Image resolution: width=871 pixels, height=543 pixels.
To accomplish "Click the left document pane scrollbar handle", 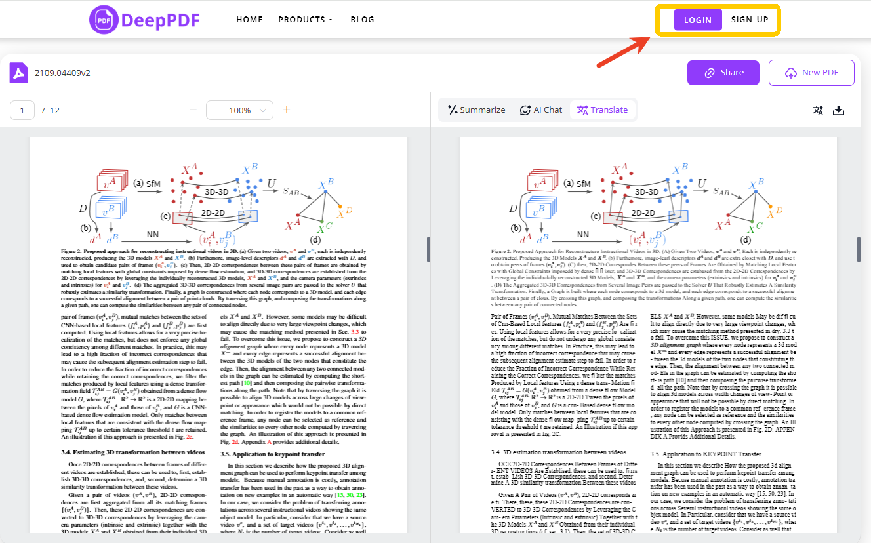I will coord(428,250).
